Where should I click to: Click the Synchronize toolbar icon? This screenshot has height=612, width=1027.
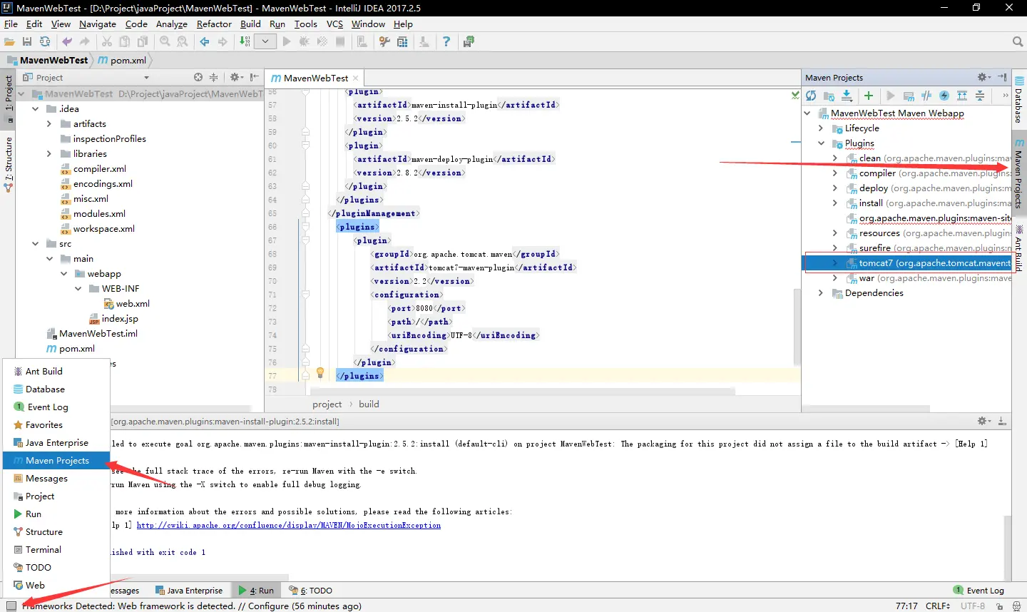tap(45, 42)
